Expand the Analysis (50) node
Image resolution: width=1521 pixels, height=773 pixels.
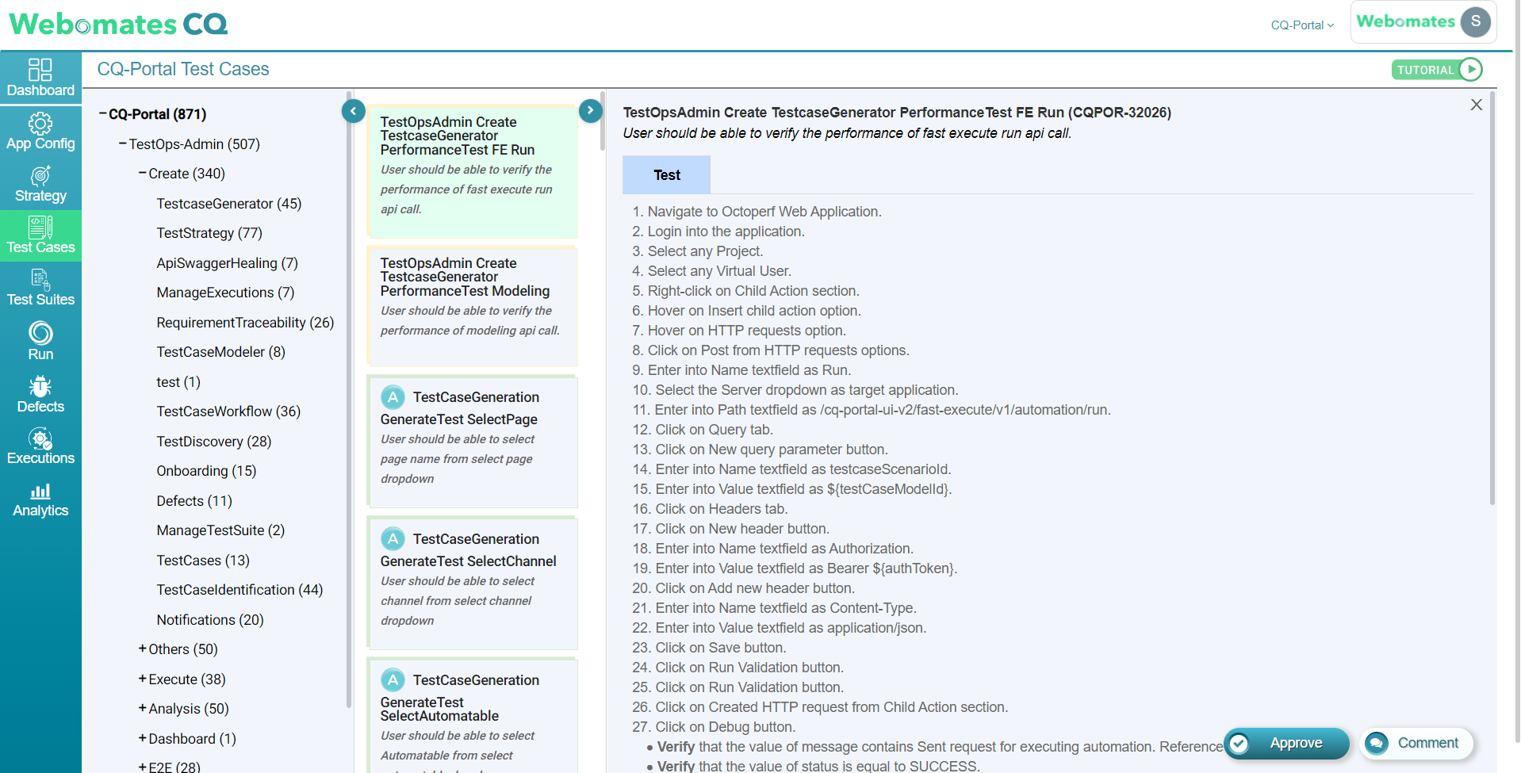tap(143, 708)
